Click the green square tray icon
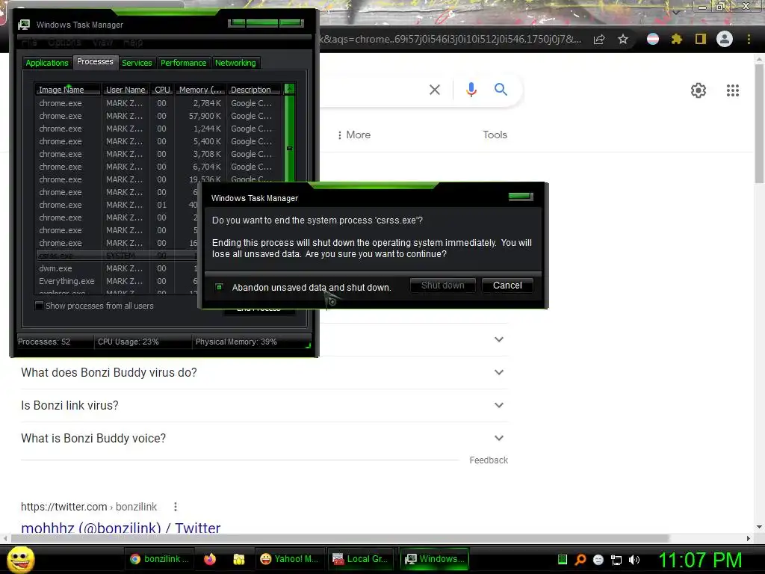765x574 pixels. (563, 559)
